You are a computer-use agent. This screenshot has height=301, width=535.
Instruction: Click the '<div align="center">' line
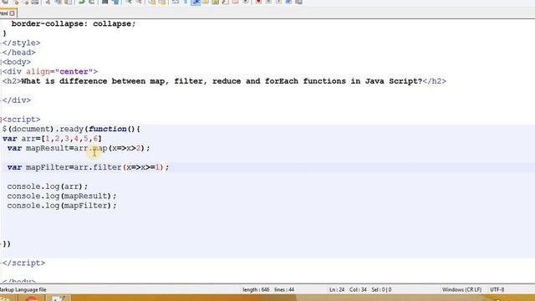click(50, 72)
